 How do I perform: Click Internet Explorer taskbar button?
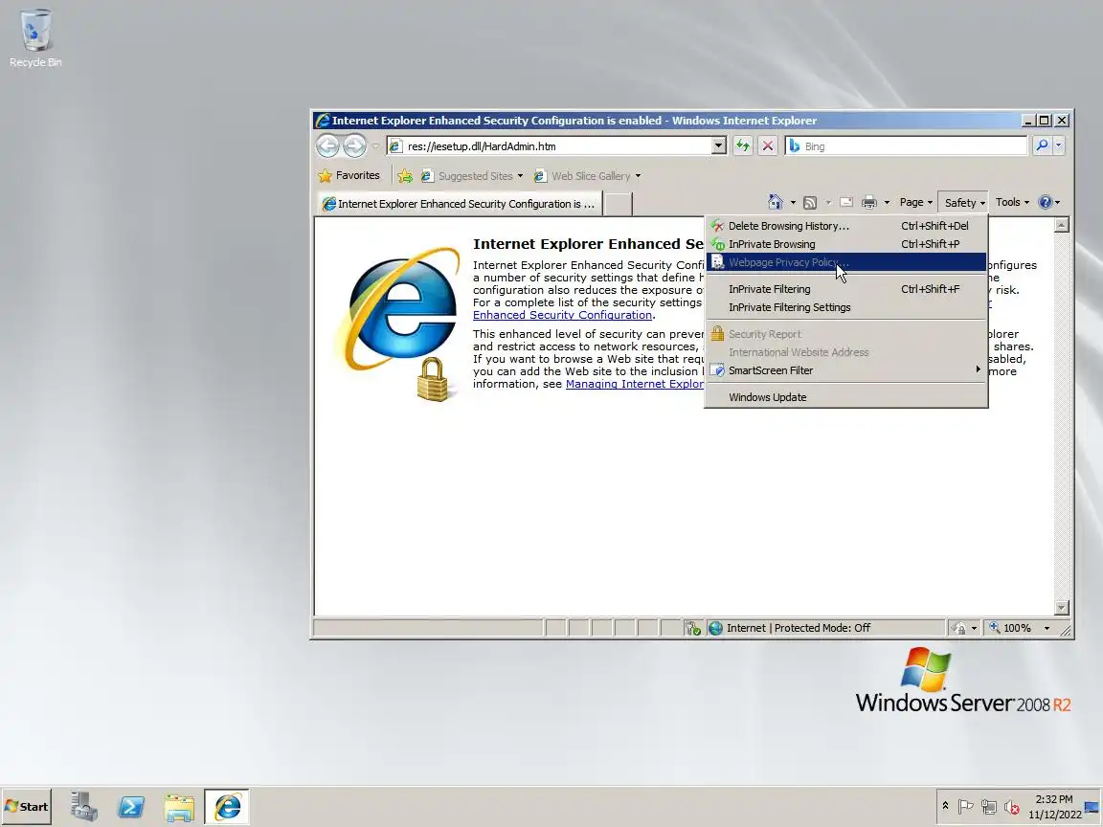227,807
